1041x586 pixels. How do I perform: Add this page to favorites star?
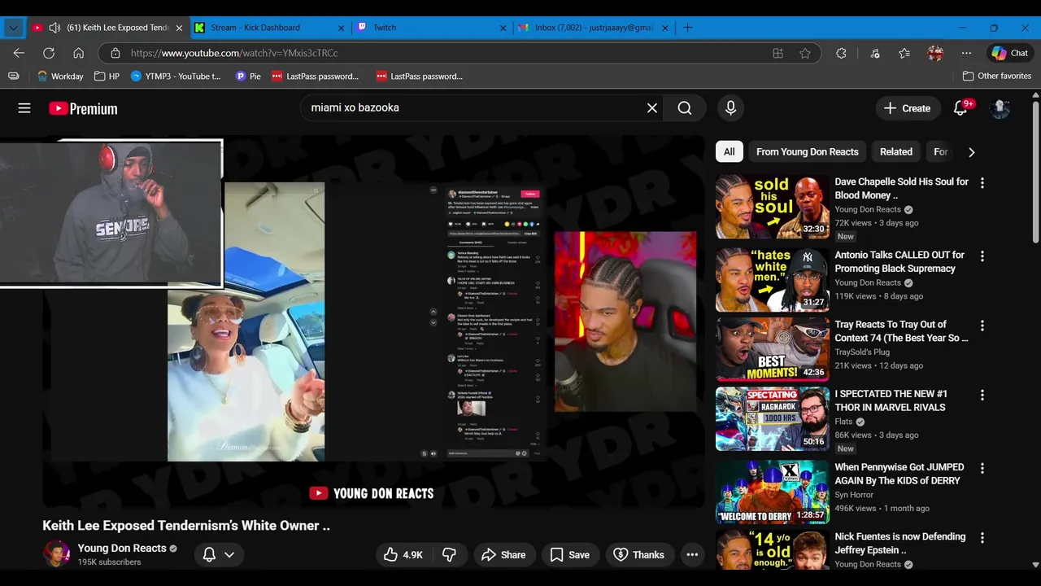point(805,53)
